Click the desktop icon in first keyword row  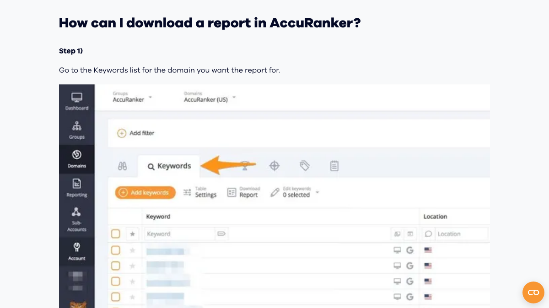tap(398, 250)
